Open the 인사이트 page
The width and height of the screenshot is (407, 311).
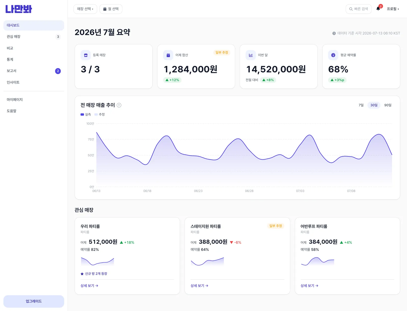pos(34,82)
